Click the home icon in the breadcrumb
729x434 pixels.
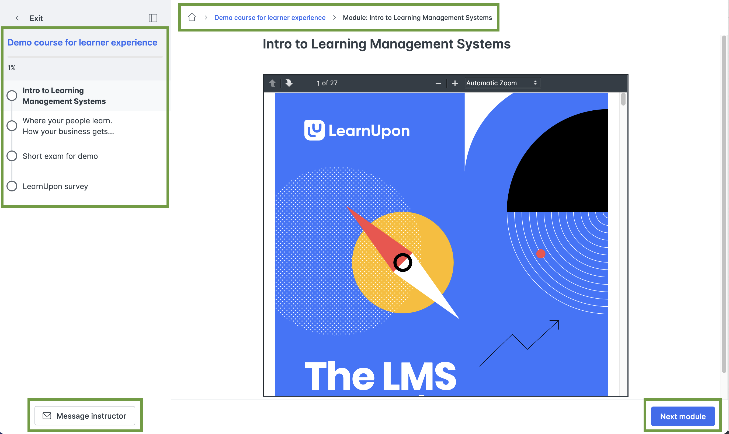[192, 17]
